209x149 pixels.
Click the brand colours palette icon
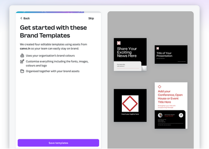click(22, 56)
